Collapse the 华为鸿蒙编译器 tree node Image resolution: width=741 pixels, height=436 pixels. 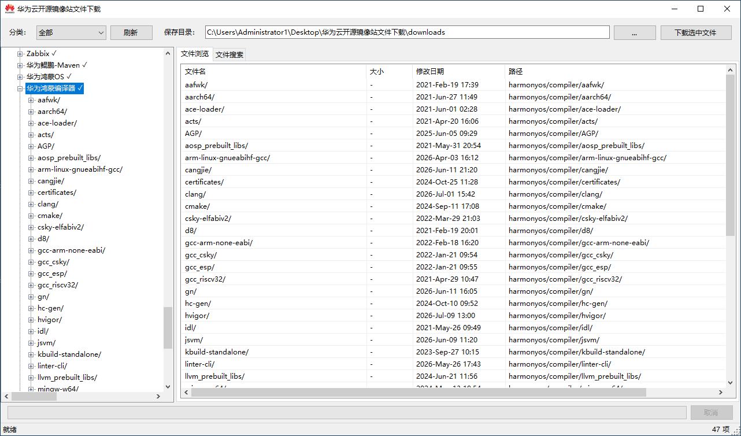tap(20, 88)
